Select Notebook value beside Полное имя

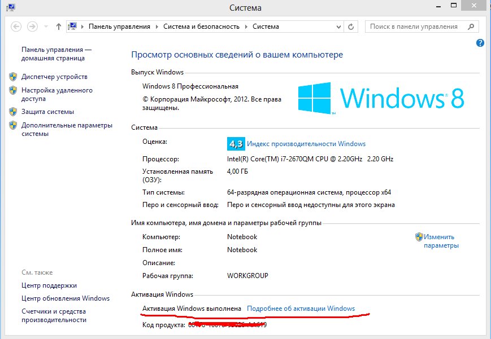coord(242,250)
